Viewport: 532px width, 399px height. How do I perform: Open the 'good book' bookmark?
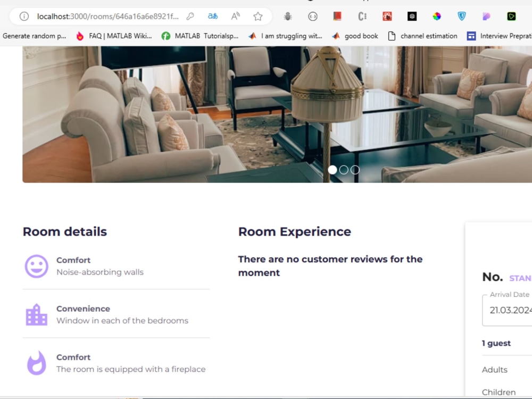coord(360,36)
